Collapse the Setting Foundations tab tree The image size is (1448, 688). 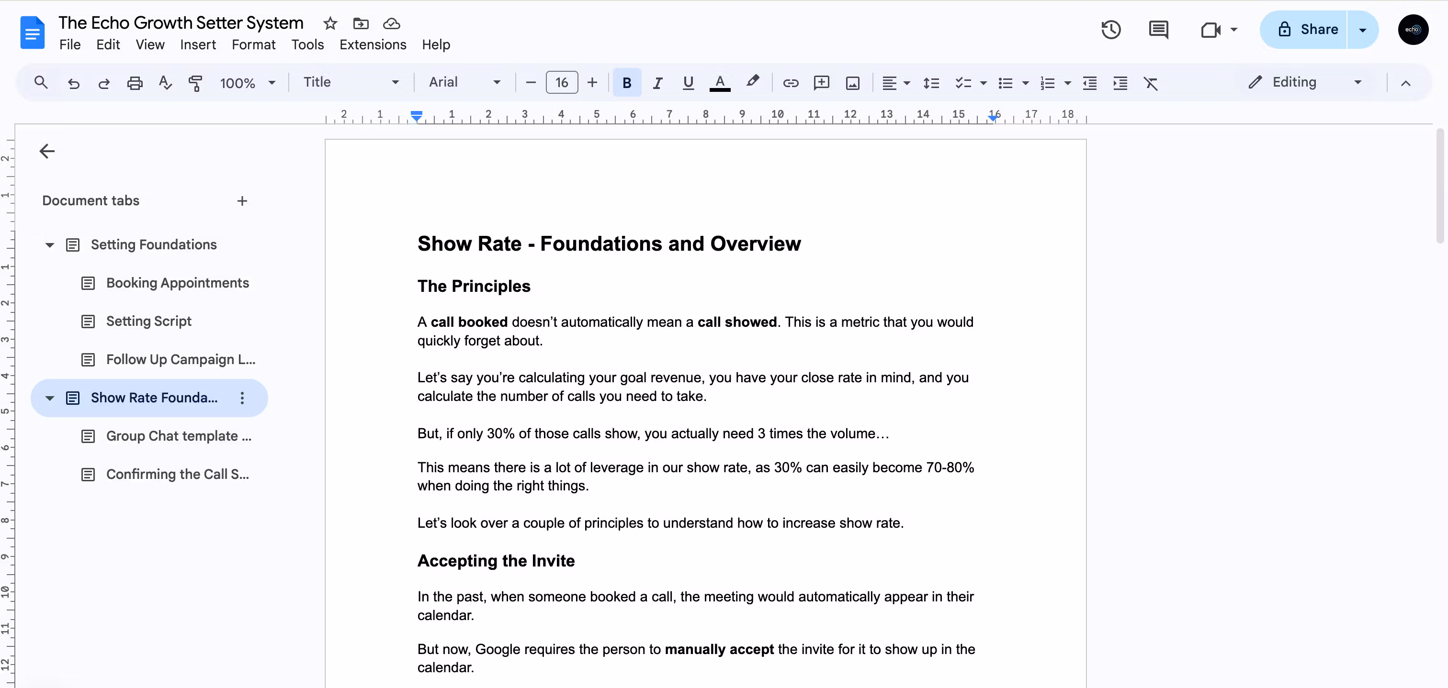[x=49, y=245]
